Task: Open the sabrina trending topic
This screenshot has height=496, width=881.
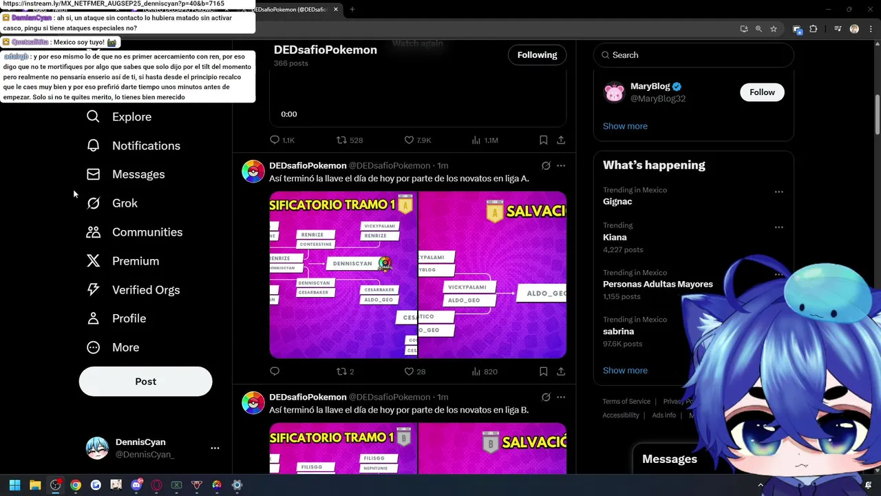Action: pyautogui.click(x=618, y=331)
